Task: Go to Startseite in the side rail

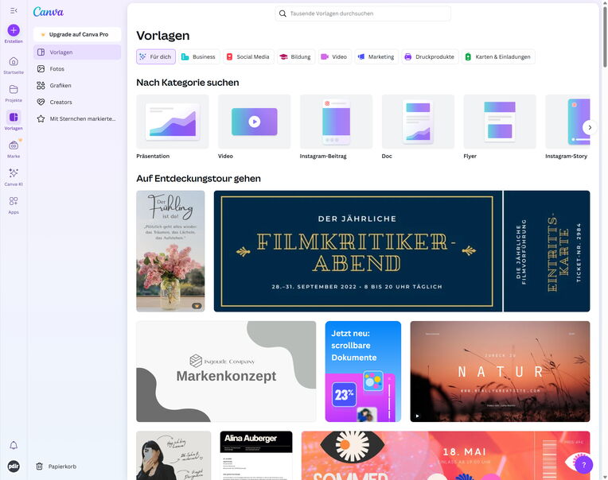Action: [14, 65]
